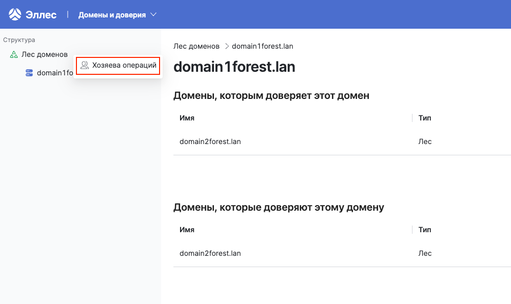
Task: Click the green forest icon in sidebar
Action: coord(14,54)
